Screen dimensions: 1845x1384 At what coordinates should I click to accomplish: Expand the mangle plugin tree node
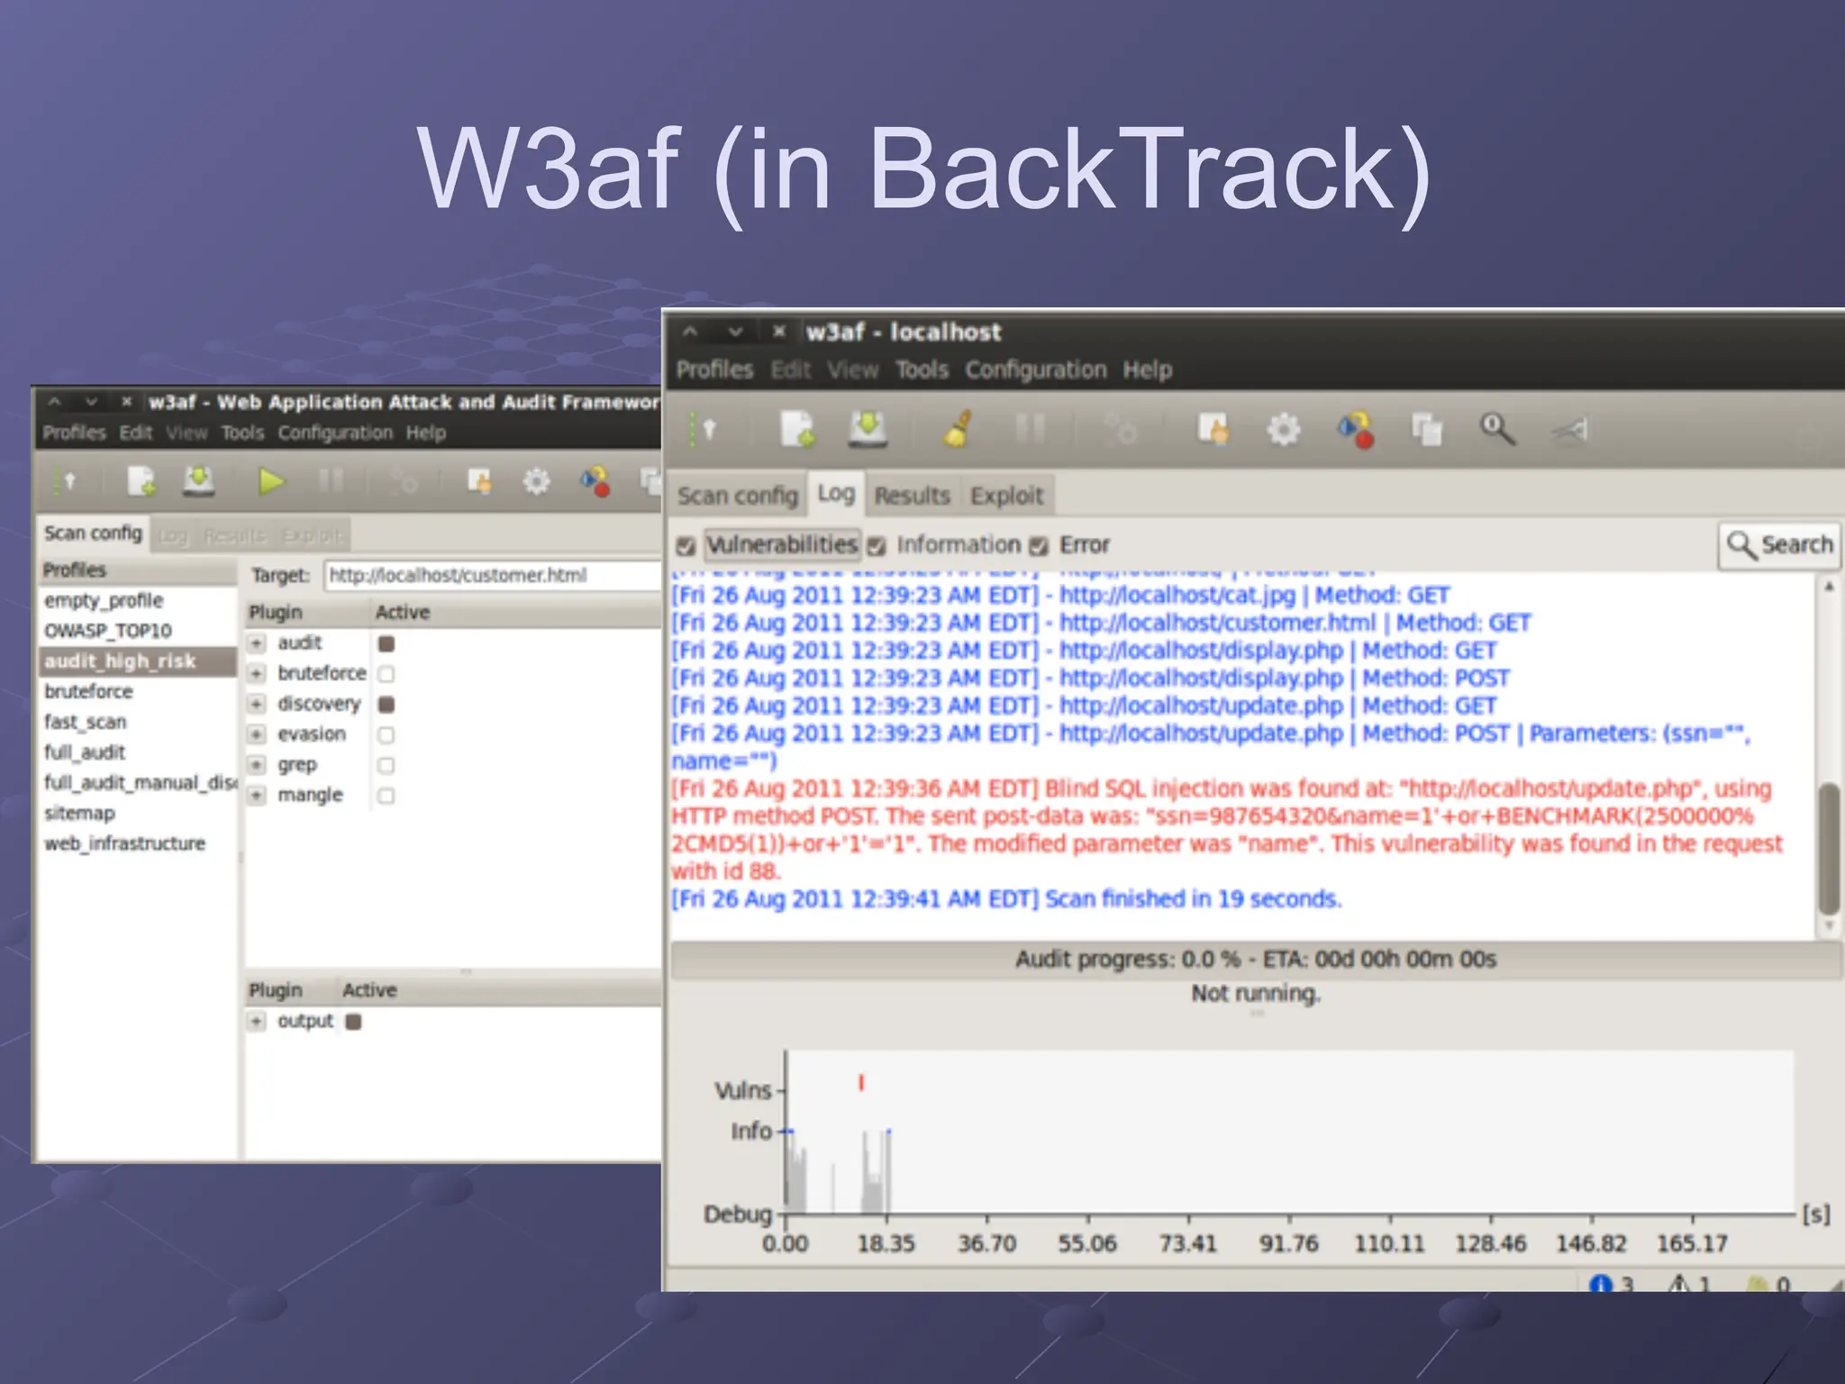[257, 796]
